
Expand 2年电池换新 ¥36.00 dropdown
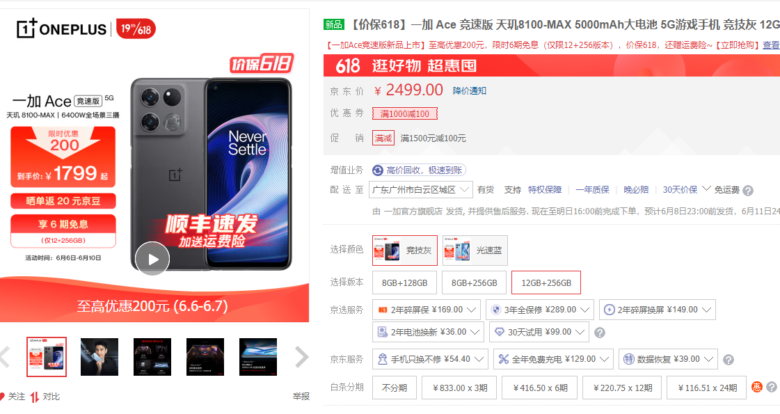(x=429, y=332)
